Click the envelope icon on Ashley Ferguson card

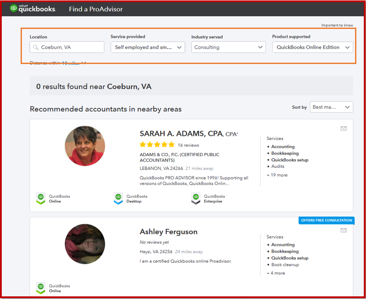click(343, 230)
